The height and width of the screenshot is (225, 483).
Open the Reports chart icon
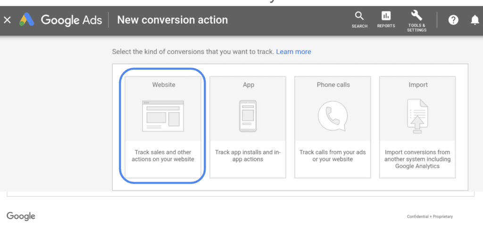point(386,16)
